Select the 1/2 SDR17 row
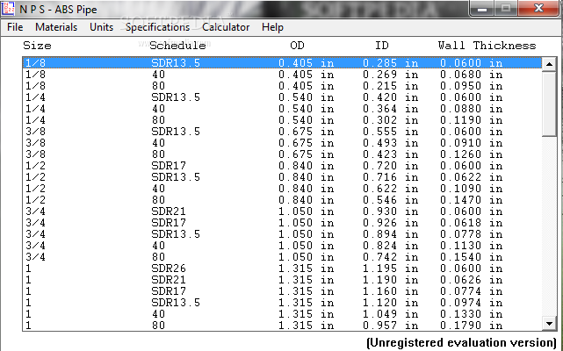The image size is (563, 351). click(x=282, y=166)
